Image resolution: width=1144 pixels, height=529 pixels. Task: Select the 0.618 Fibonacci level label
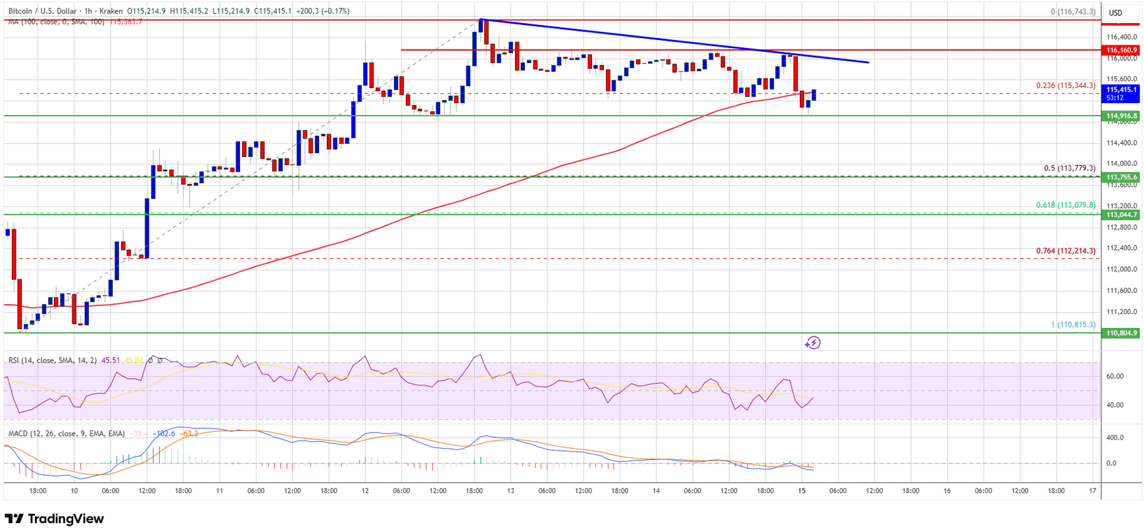[1066, 205]
